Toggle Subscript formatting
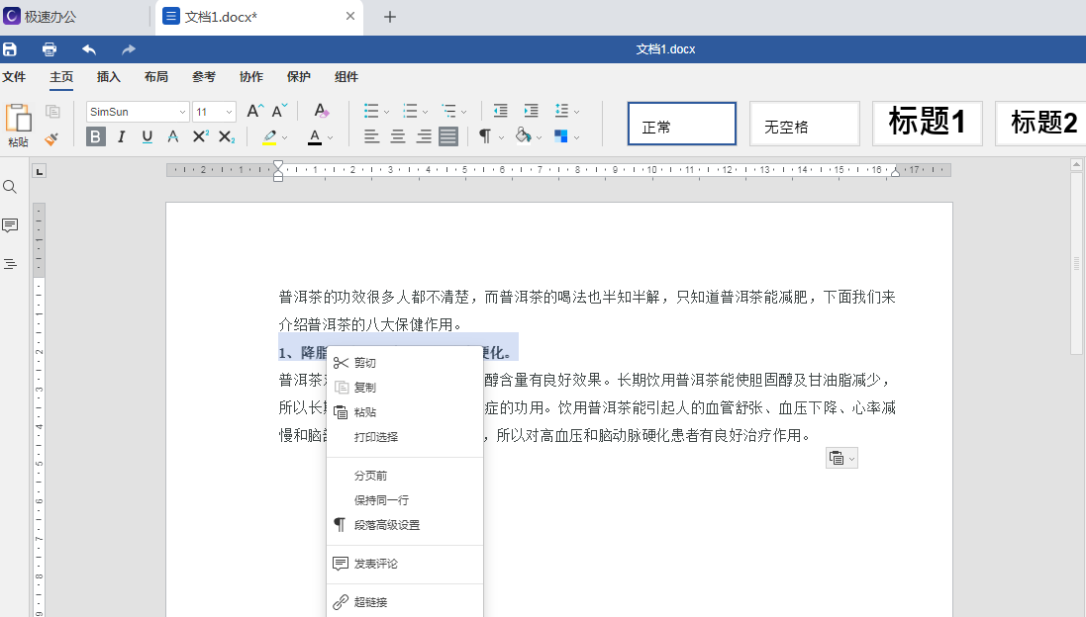The image size is (1086, 617). [227, 137]
